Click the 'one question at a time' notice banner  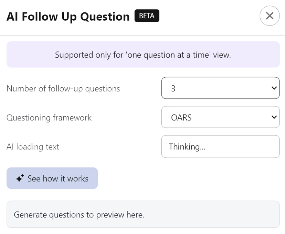click(143, 55)
